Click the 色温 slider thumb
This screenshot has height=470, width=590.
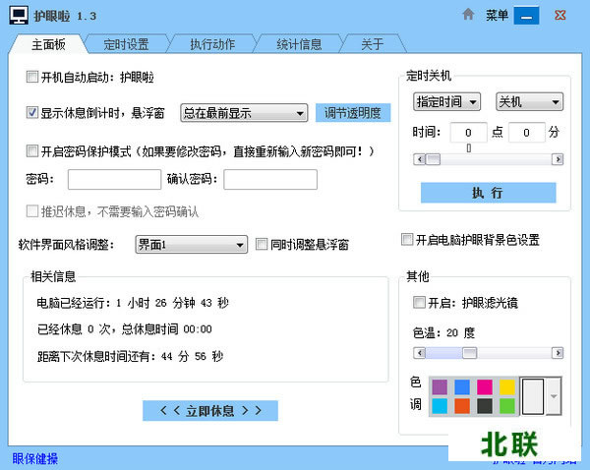tap(469, 352)
